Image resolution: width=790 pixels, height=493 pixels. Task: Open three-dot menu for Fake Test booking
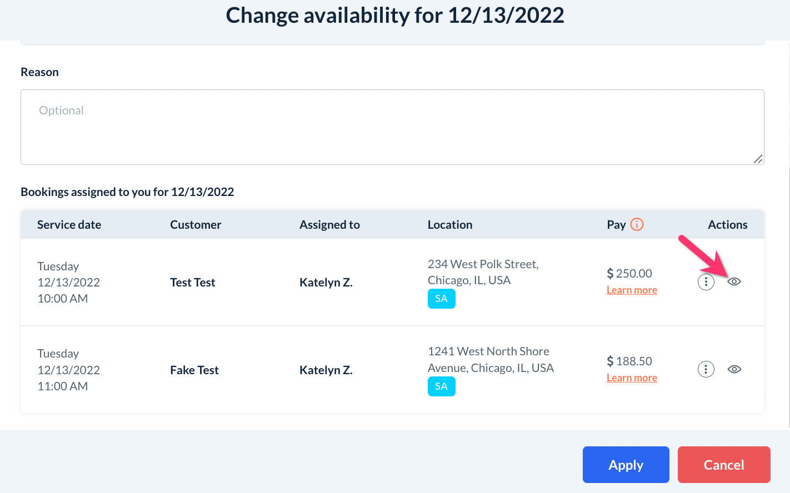tap(706, 369)
